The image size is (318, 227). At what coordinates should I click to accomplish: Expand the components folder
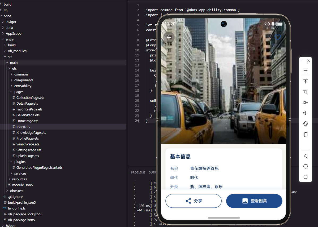pos(24,80)
